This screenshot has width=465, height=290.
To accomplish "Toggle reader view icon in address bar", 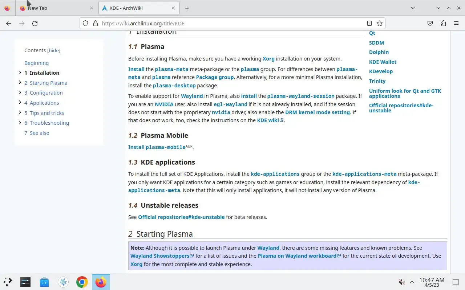I will point(369,23).
